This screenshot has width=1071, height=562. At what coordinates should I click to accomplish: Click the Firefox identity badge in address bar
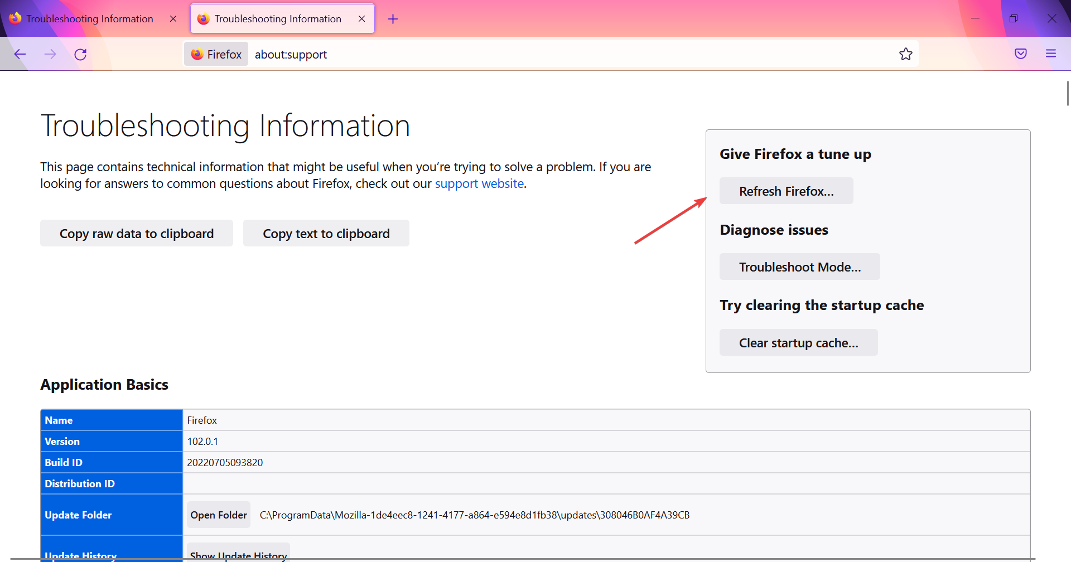click(216, 54)
